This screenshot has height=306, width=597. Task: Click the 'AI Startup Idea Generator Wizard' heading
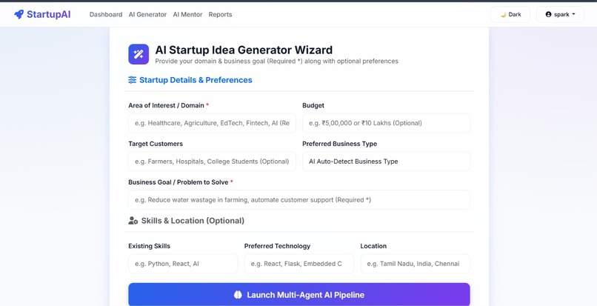(244, 50)
